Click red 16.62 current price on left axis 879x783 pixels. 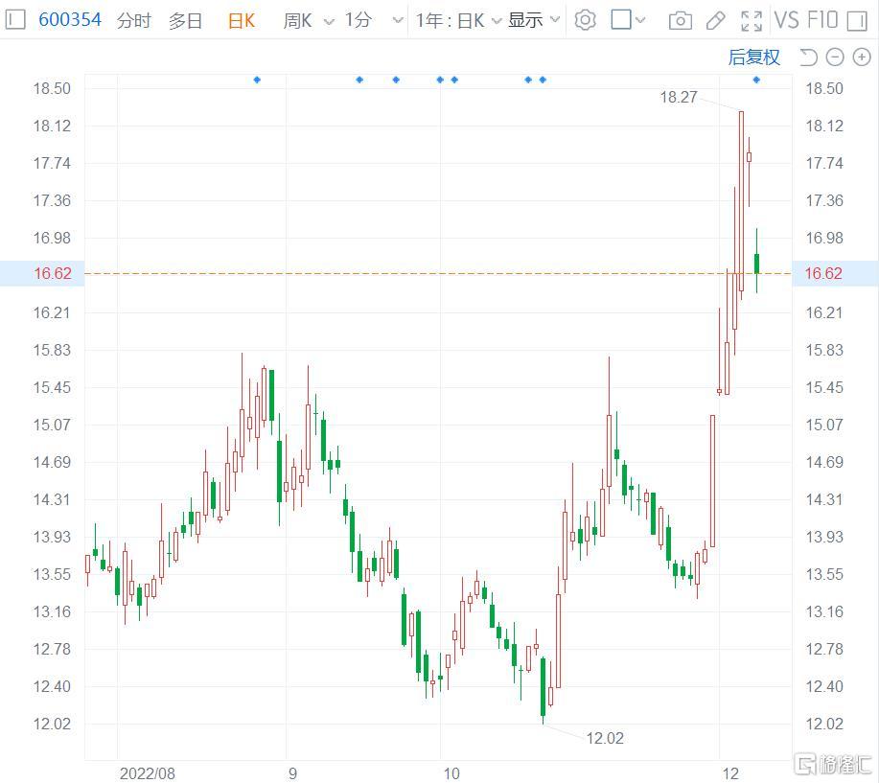click(53, 273)
